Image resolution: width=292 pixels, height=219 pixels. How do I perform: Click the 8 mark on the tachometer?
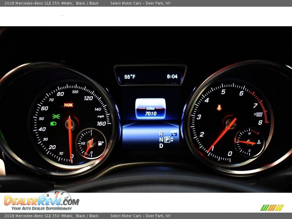coord(260,122)
